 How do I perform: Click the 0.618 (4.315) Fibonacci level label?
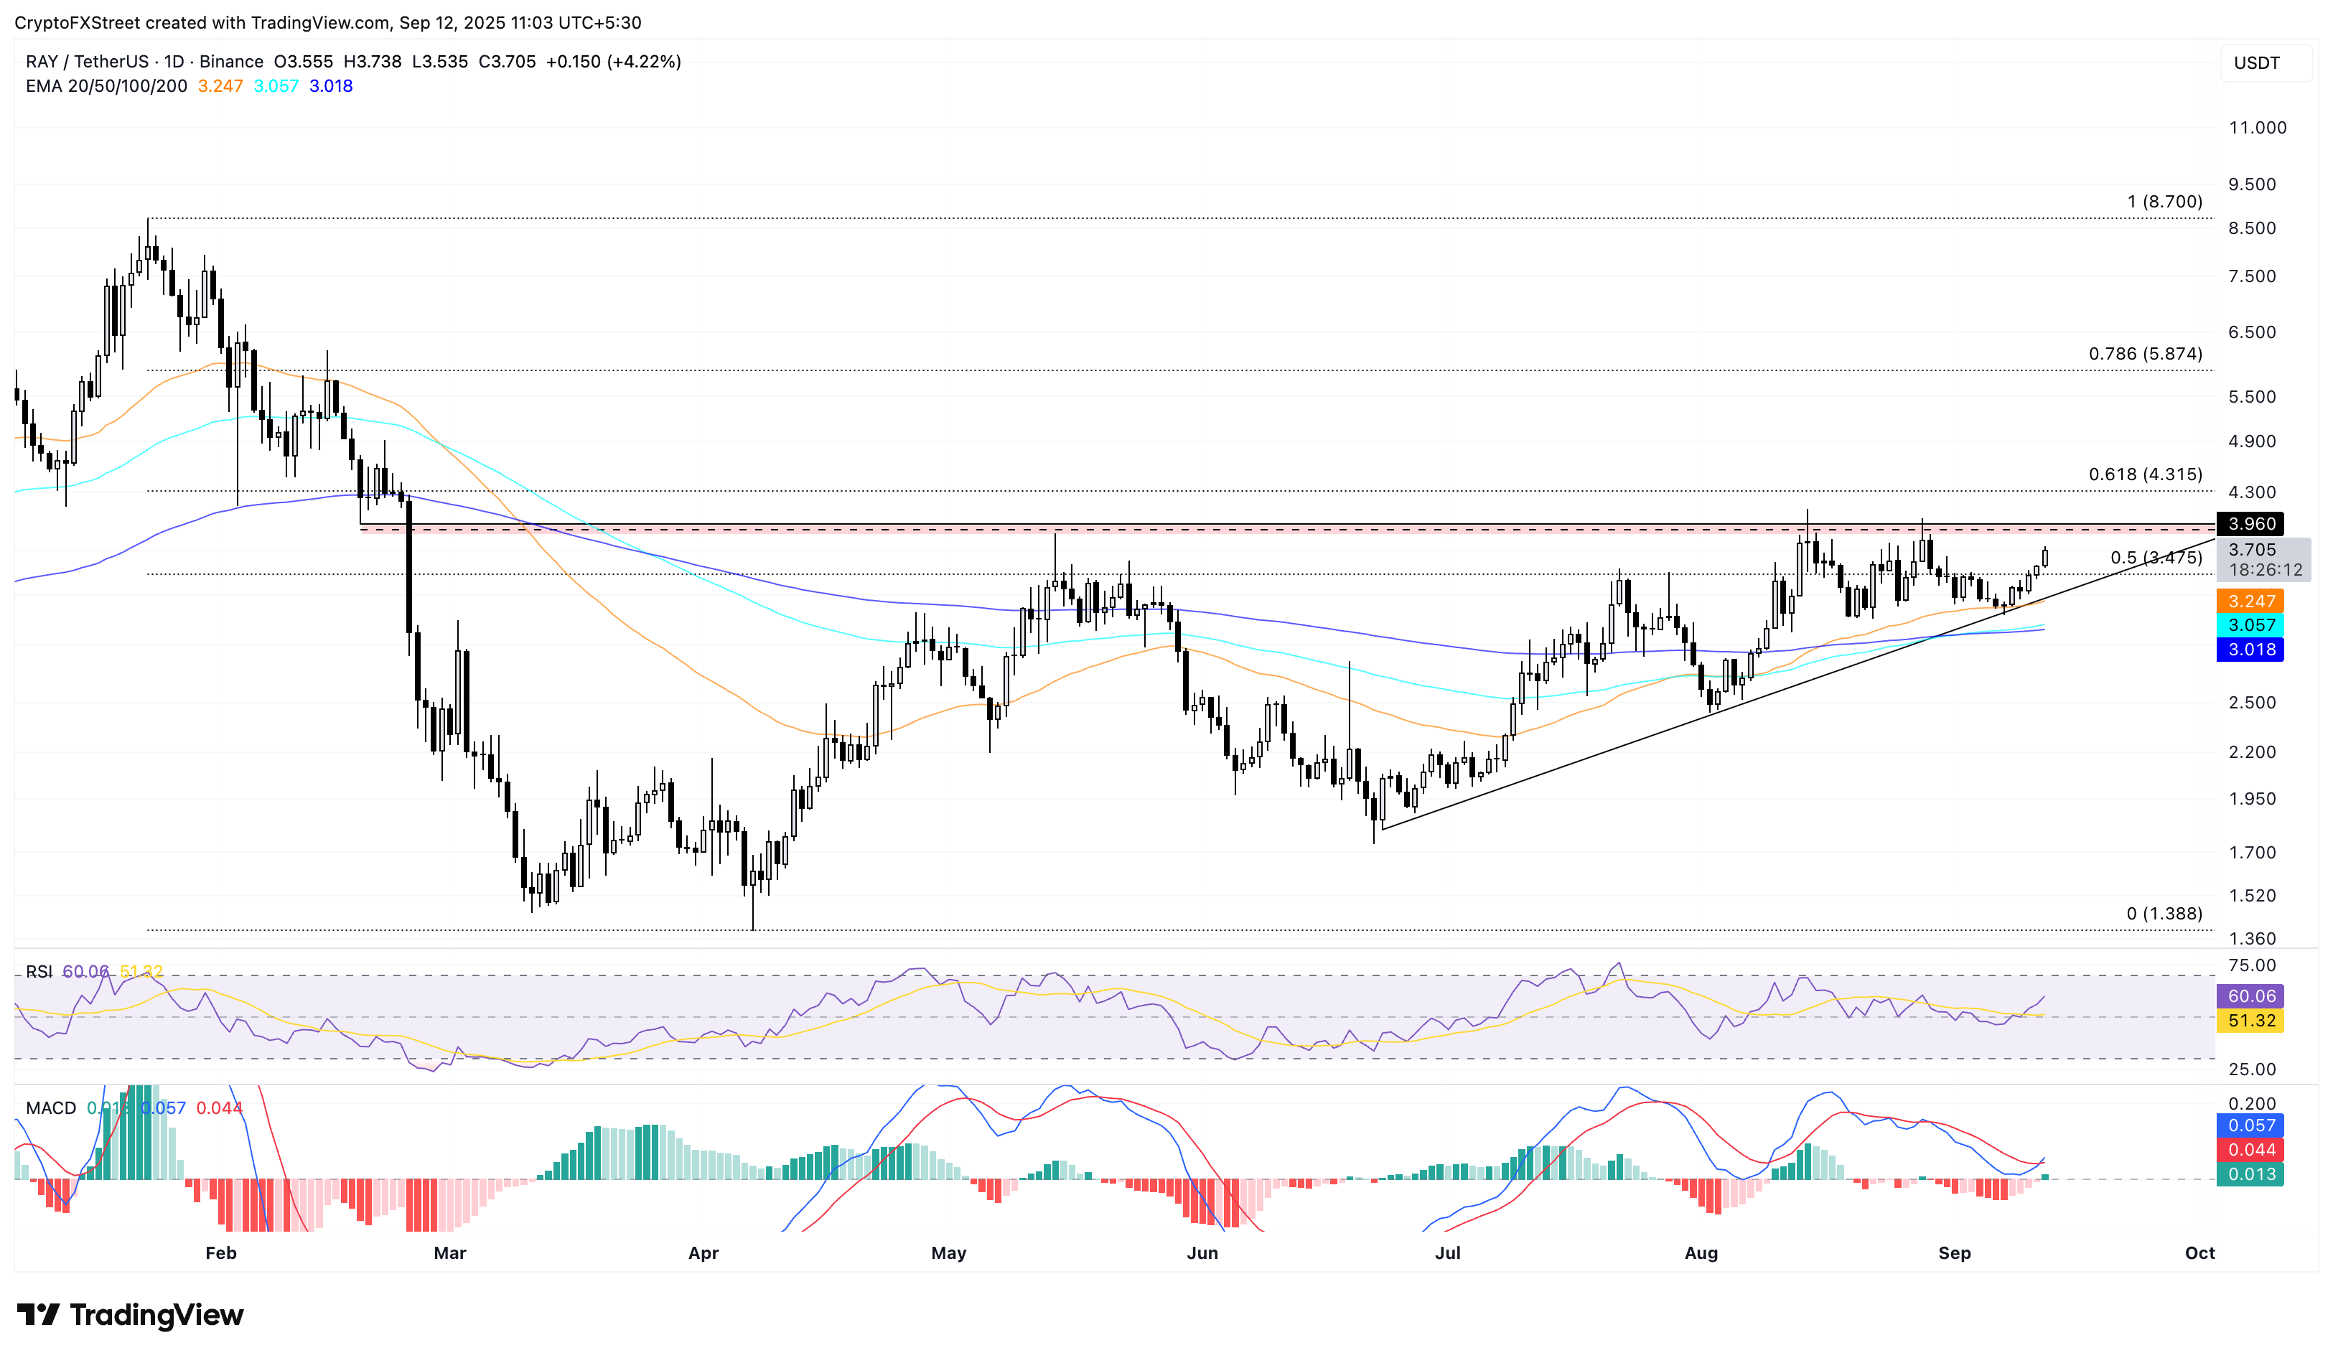(x=2145, y=474)
